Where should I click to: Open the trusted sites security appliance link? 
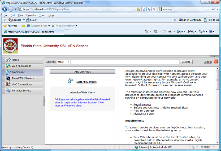pos(82,103)
